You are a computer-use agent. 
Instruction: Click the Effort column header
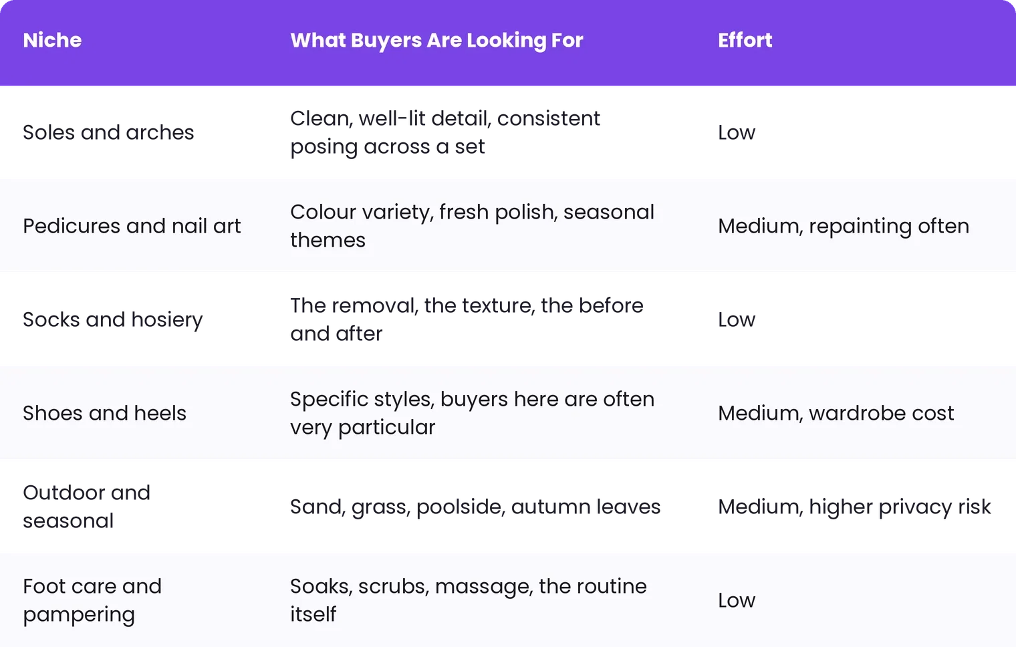pyautogui.click(x=745, y=40)
